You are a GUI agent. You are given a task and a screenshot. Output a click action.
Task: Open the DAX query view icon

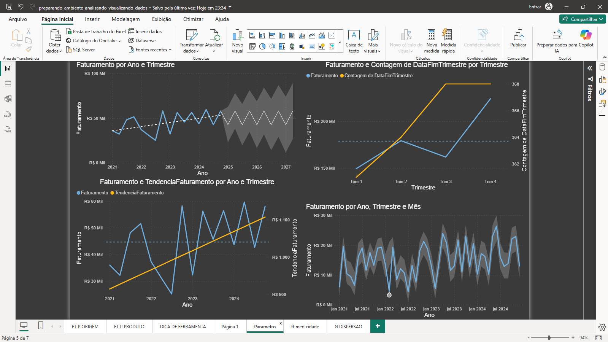click(8, 114)
